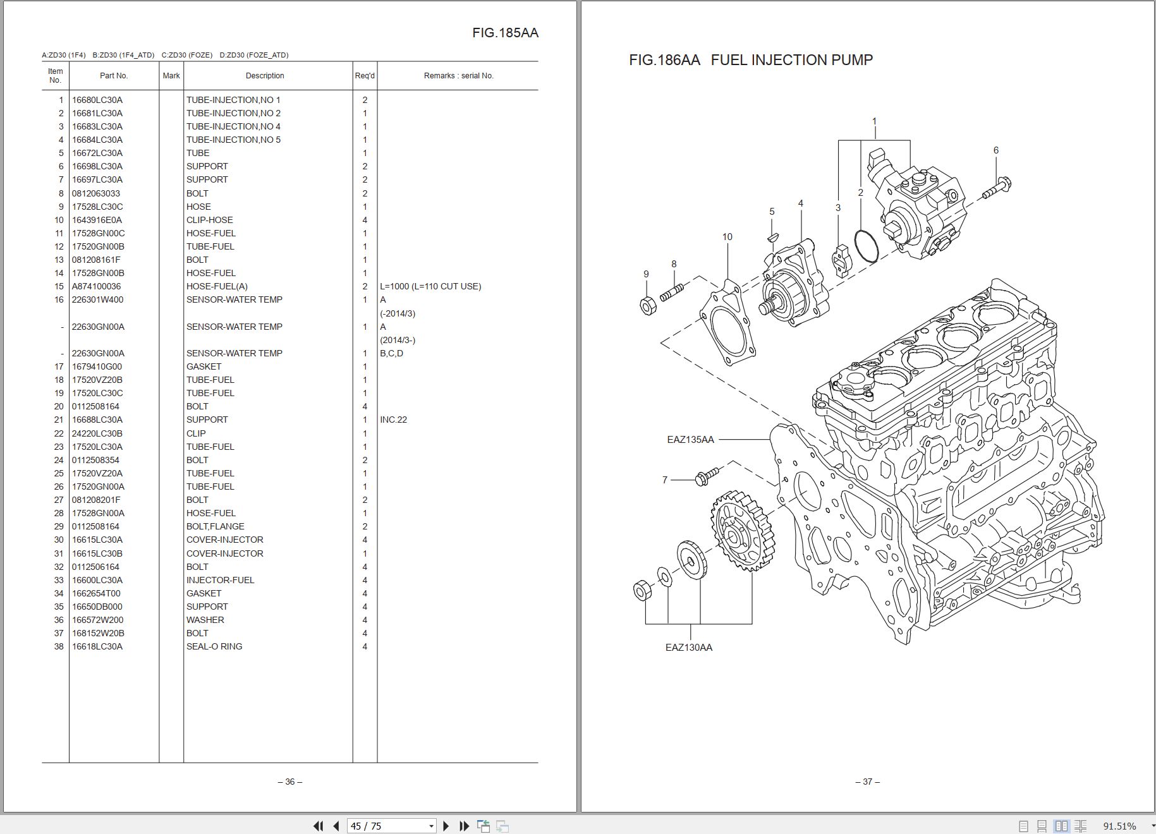Click TUBE-INJECTION,NO 5 description
The width and height of the screenshot is (1156, 834).
tap(233, 140)
